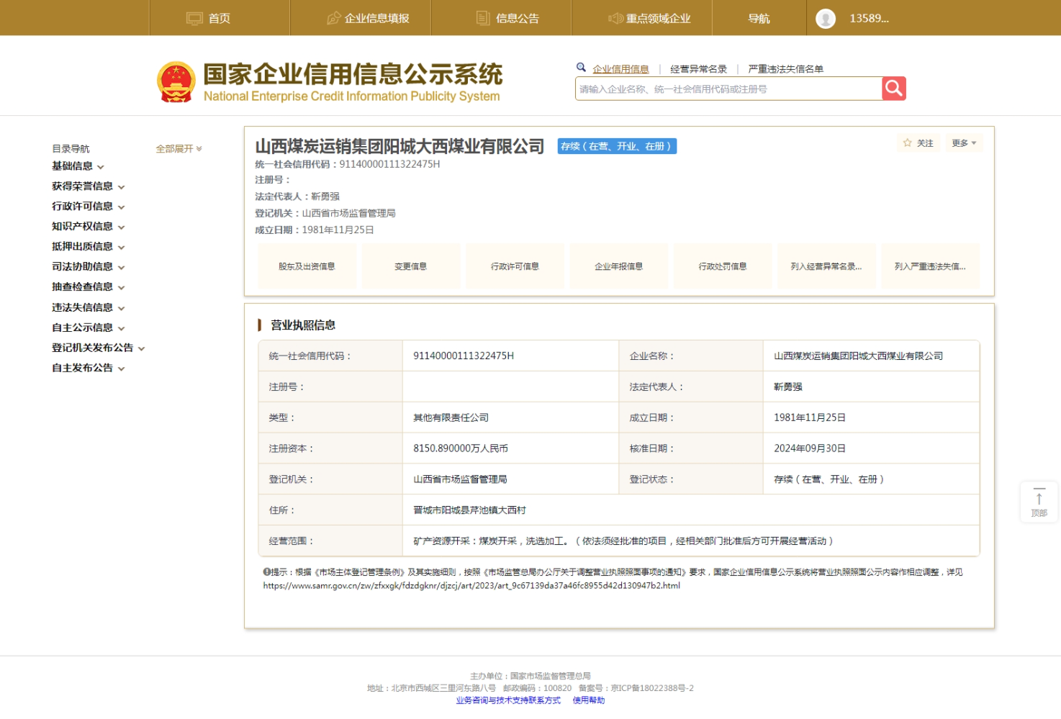The image size is (1061, 719).
Task: Click the 关注 follow button
Action: pyautogui.click(x=918, y=143)
